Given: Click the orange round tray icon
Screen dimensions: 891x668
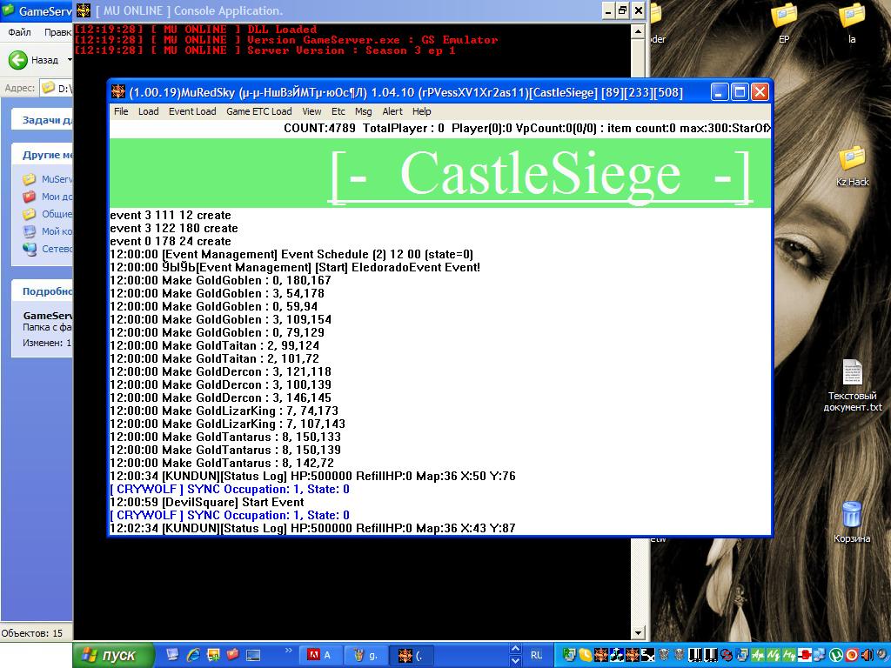Looking at the screenshot, I should point(852,655).
